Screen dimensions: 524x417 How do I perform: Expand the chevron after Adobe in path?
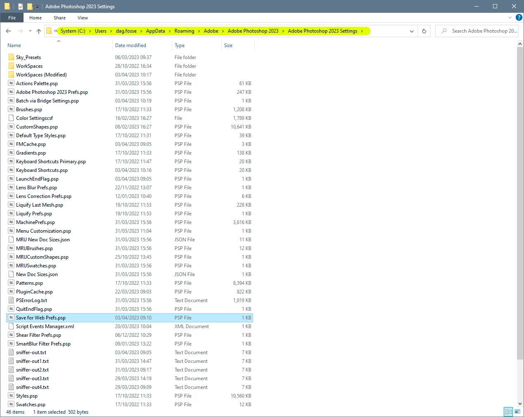point(223,31)
